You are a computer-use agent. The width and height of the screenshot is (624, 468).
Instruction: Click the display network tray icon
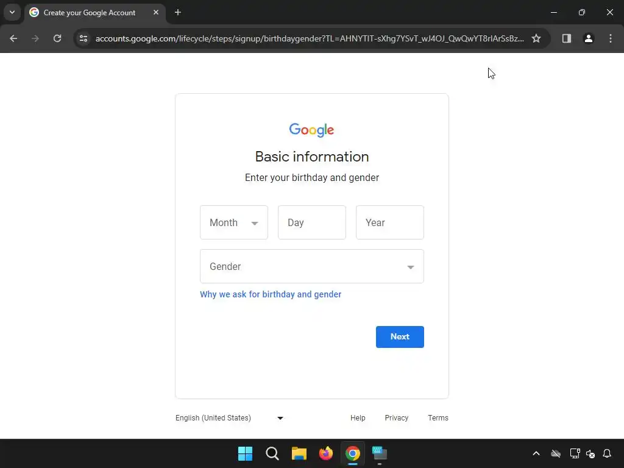575,453
